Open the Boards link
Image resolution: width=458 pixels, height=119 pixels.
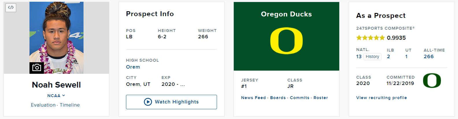pos(278,98)
